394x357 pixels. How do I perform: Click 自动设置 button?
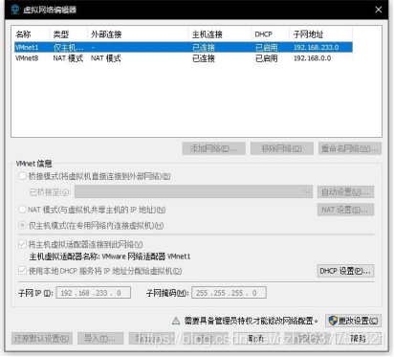[345, 192]
